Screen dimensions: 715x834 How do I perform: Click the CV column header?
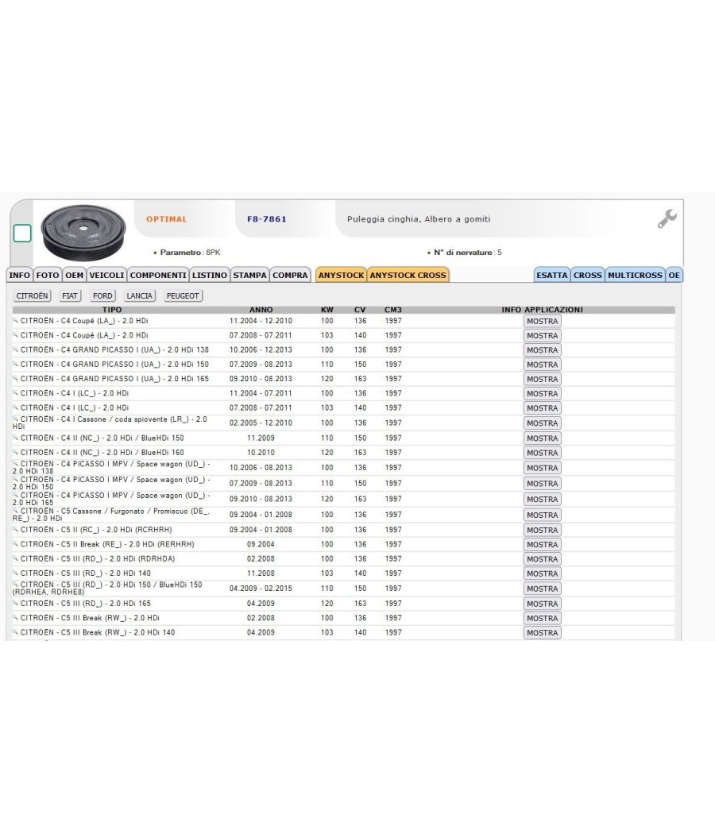[x=360, y=310]
